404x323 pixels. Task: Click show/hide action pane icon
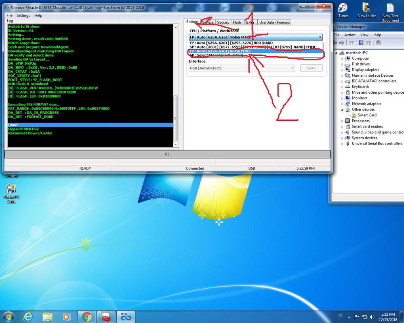[369, 43]
